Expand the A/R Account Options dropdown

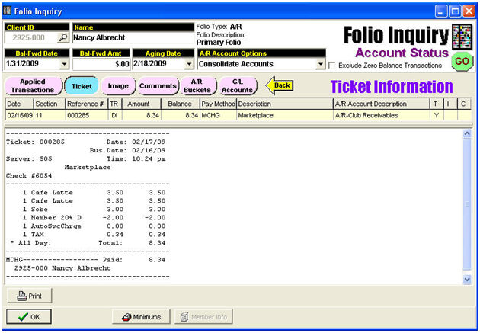(x=320, y=65)
